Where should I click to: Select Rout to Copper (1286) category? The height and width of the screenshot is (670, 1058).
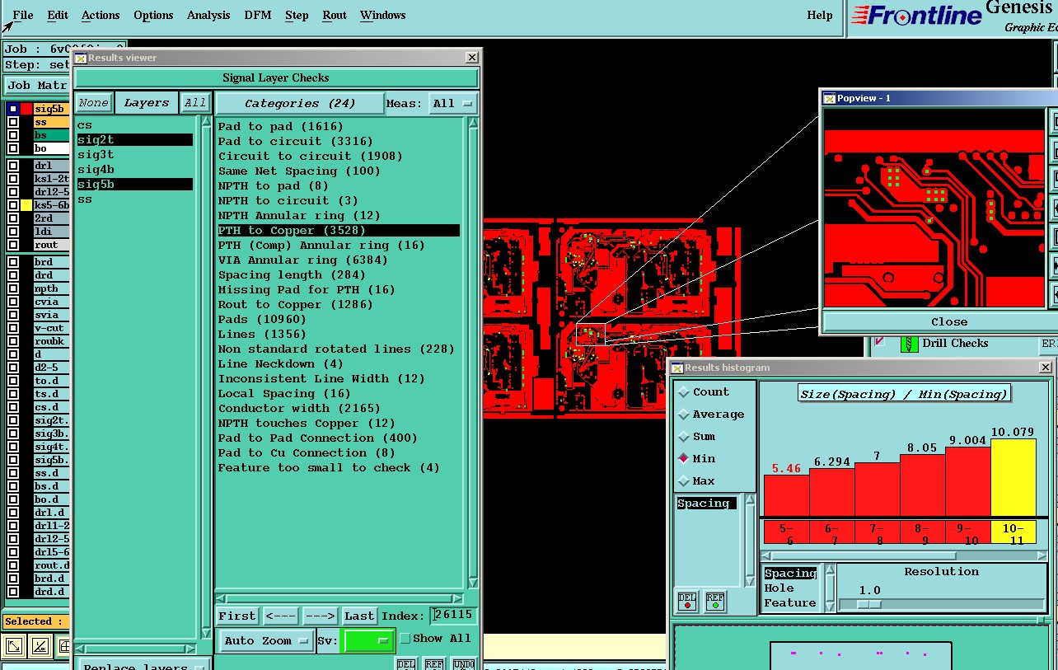click(x=295, y=305)
